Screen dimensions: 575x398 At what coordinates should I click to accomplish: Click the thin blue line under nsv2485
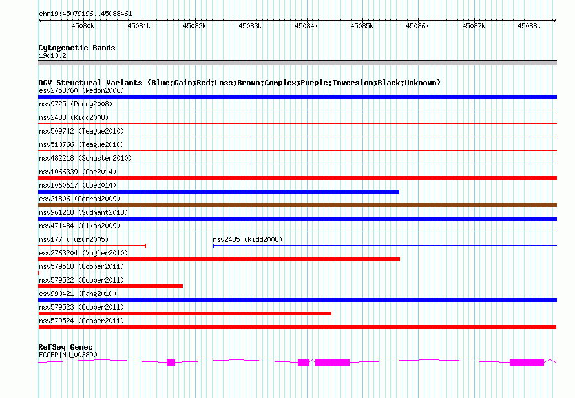click(385, 246)
